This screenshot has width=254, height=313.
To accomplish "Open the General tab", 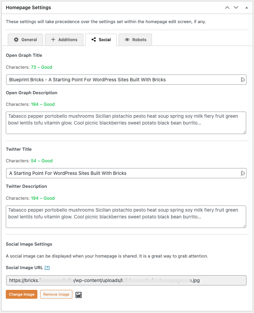I will click(26, 40).
